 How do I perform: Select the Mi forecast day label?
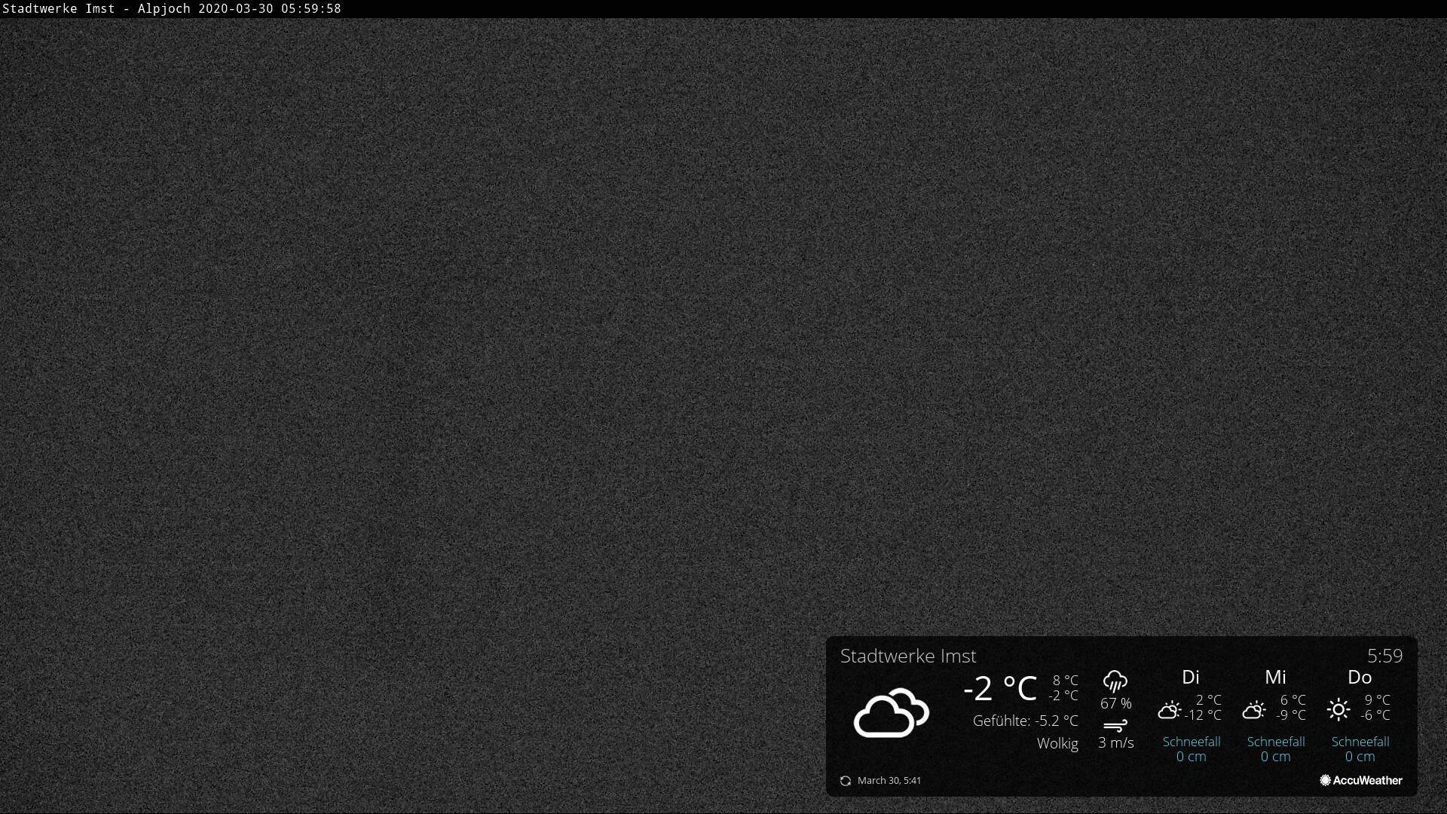tap(1275, 677)
